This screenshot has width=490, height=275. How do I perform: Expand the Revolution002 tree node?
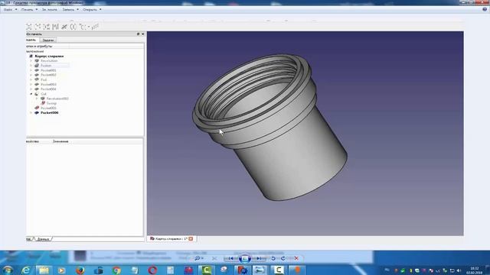(37, 99)
